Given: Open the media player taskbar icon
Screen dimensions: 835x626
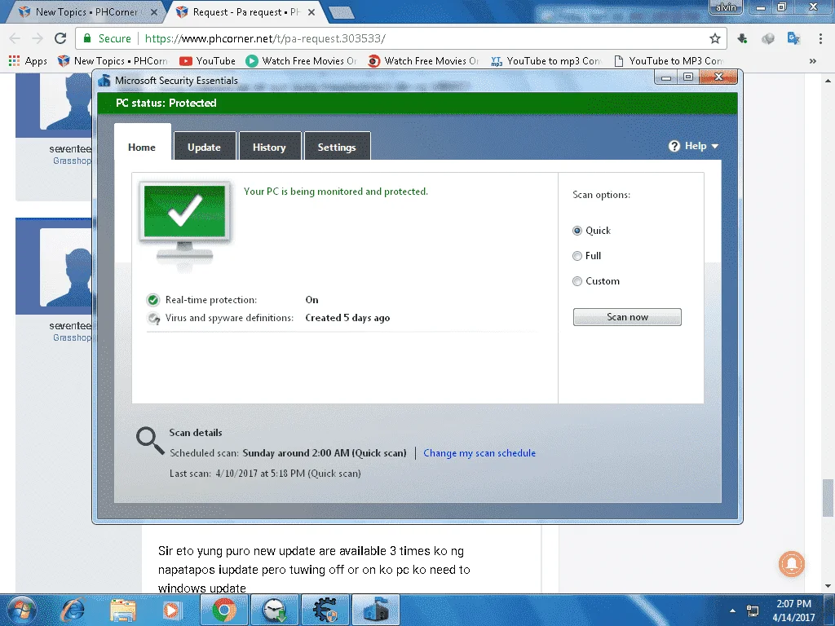Looking at the screenshot, I should [171, 610].
